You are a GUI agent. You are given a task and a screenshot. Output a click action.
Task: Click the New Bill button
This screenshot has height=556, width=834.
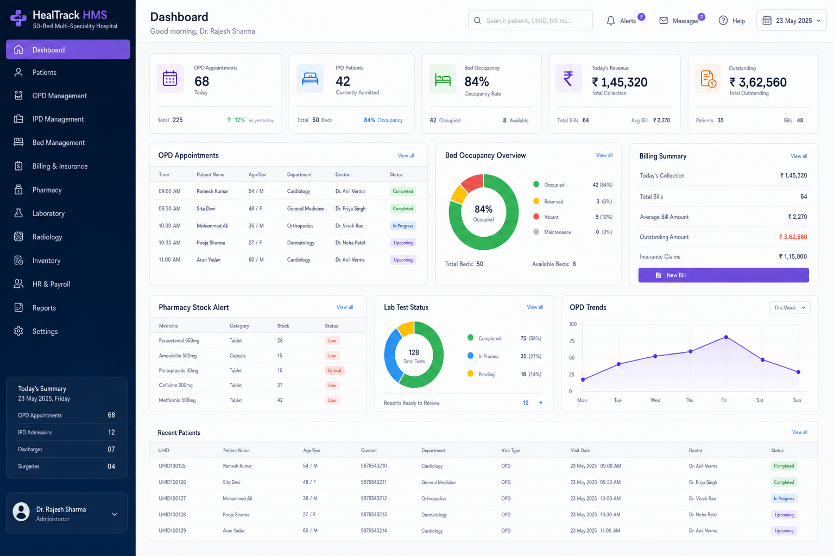[x=723, y=275]
